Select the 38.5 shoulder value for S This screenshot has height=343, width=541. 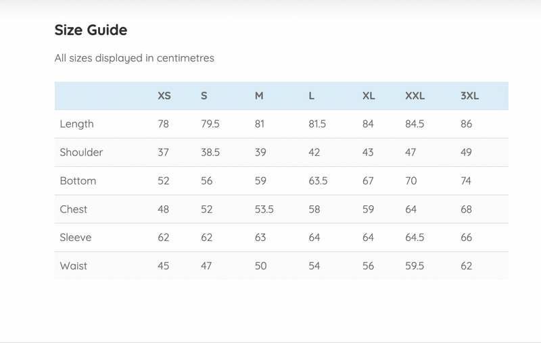[x=210, y=152]
